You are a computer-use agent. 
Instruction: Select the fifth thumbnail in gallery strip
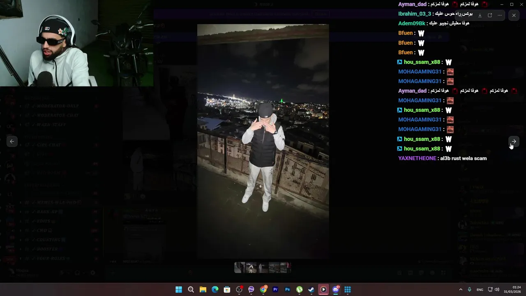286,268
